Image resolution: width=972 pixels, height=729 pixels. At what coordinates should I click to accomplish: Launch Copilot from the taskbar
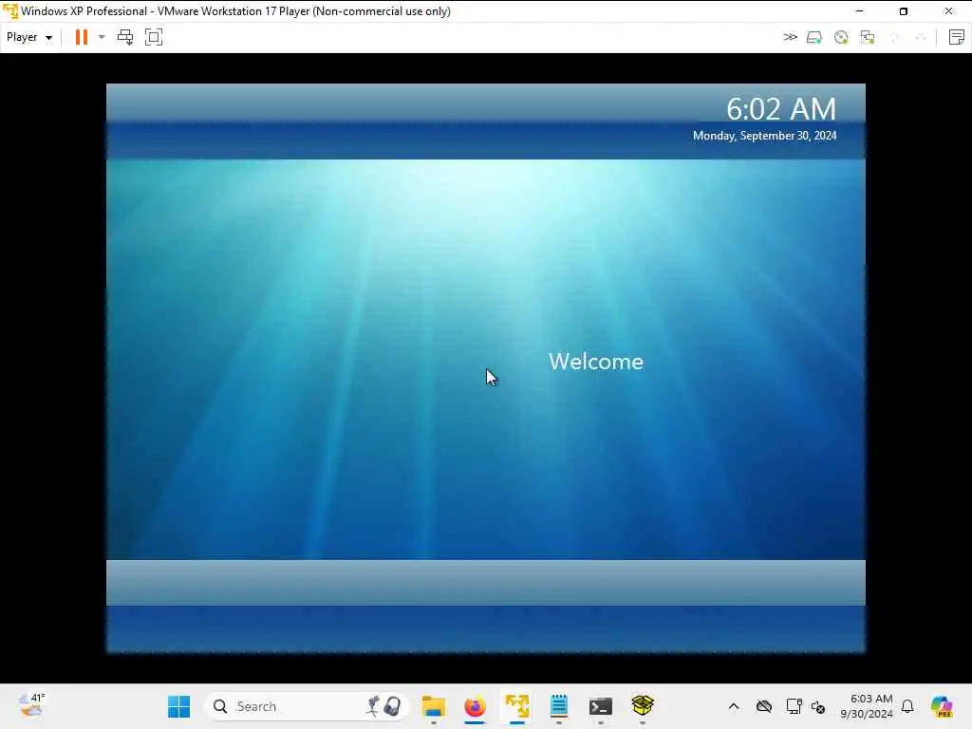(942, 706)
